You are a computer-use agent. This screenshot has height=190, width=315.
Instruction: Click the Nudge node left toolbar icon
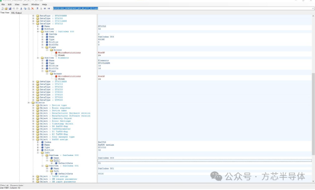45,8
